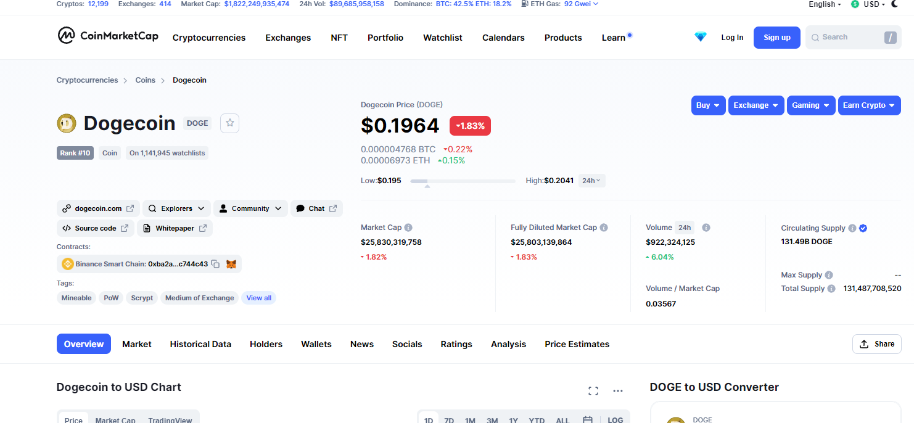The width and height of the screenshot is (914, 423).
Task: Click the Coins breadcrumb link
Action: coord(146,80)
